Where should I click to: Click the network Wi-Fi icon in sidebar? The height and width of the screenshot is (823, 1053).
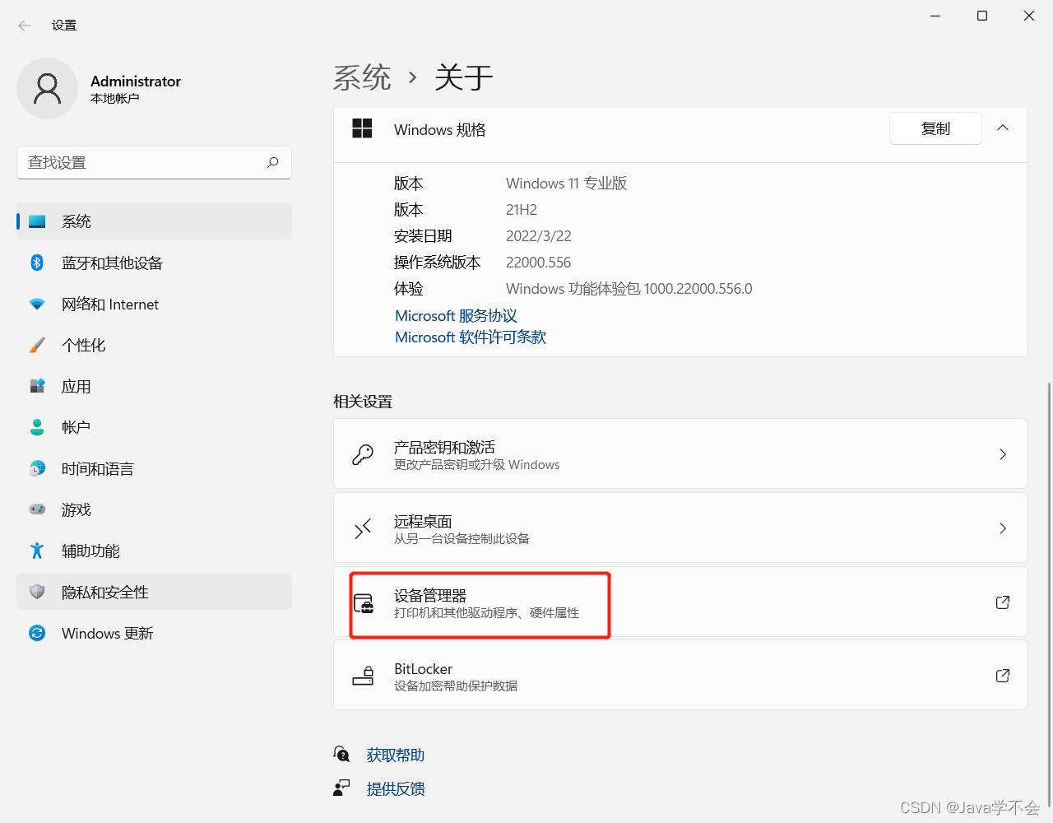[37, 304]
